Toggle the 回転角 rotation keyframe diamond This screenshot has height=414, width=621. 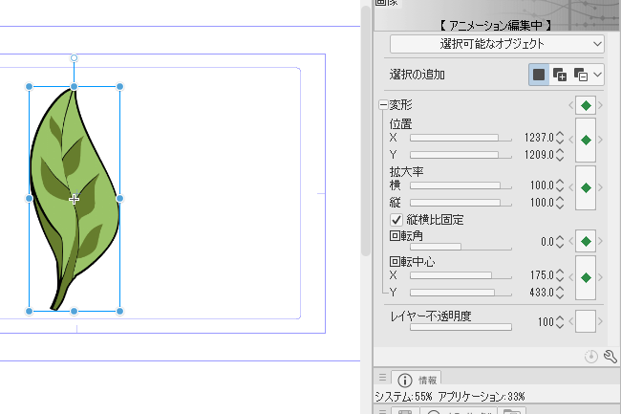pos(586,241)
